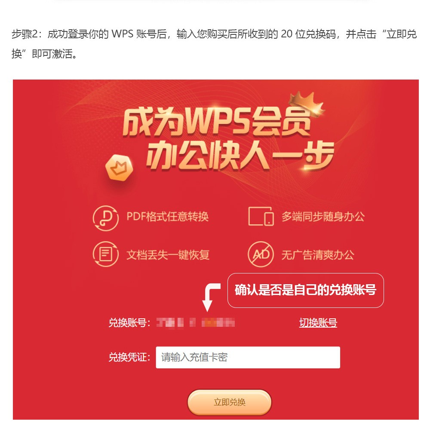
Task: Click the no-ads AD icon
Action: 261,254
